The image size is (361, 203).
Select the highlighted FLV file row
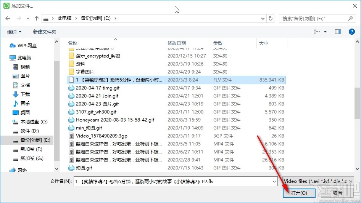point(176,80)
